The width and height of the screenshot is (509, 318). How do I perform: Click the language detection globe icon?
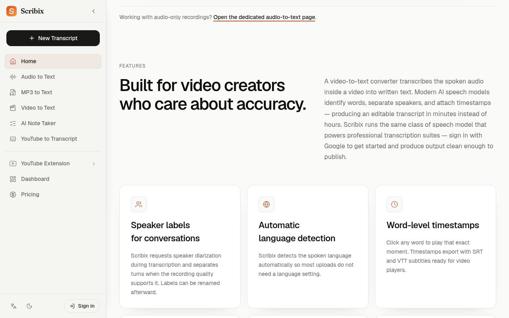tap(266, 204)
